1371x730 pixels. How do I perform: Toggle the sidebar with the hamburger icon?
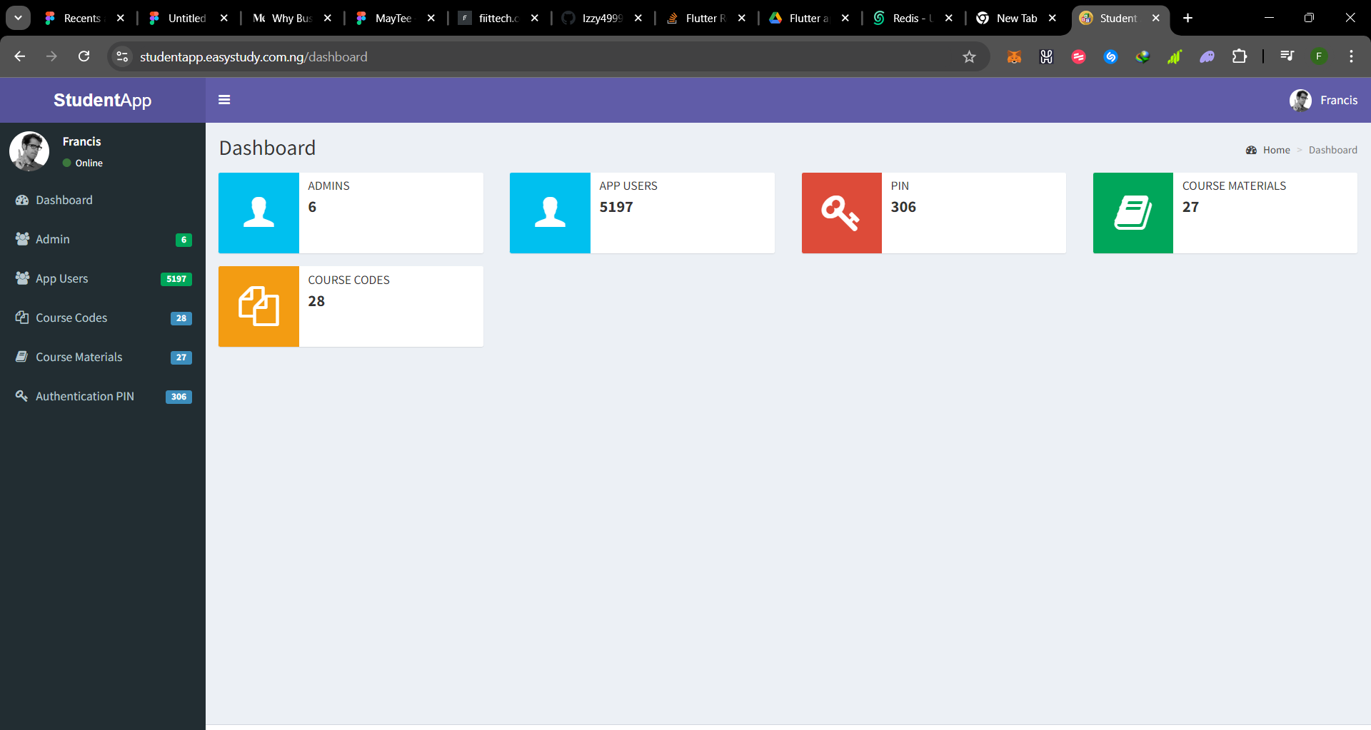click(224, 100)
